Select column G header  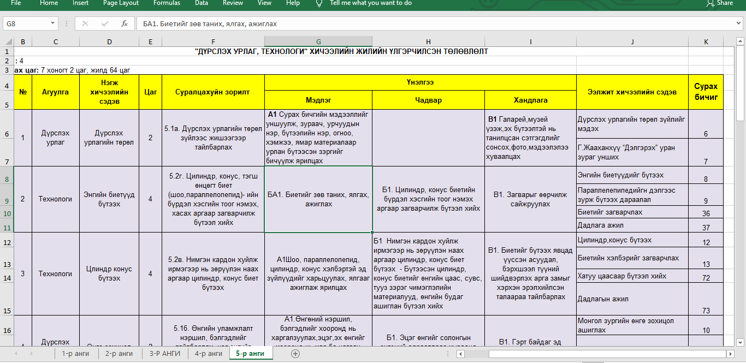(x=318, y=42)
